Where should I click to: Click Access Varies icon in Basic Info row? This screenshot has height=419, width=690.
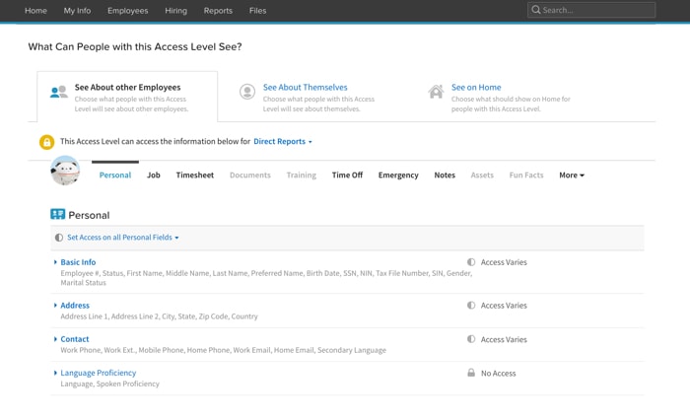471,262
